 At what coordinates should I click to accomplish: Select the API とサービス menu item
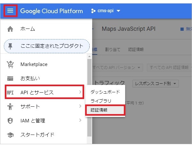tap(44, 92)
